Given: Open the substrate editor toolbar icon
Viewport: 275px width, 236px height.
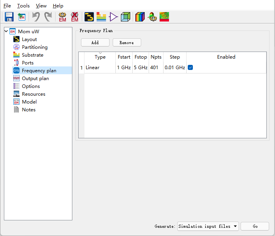Looking at the screenshot, I should [101, 17].
